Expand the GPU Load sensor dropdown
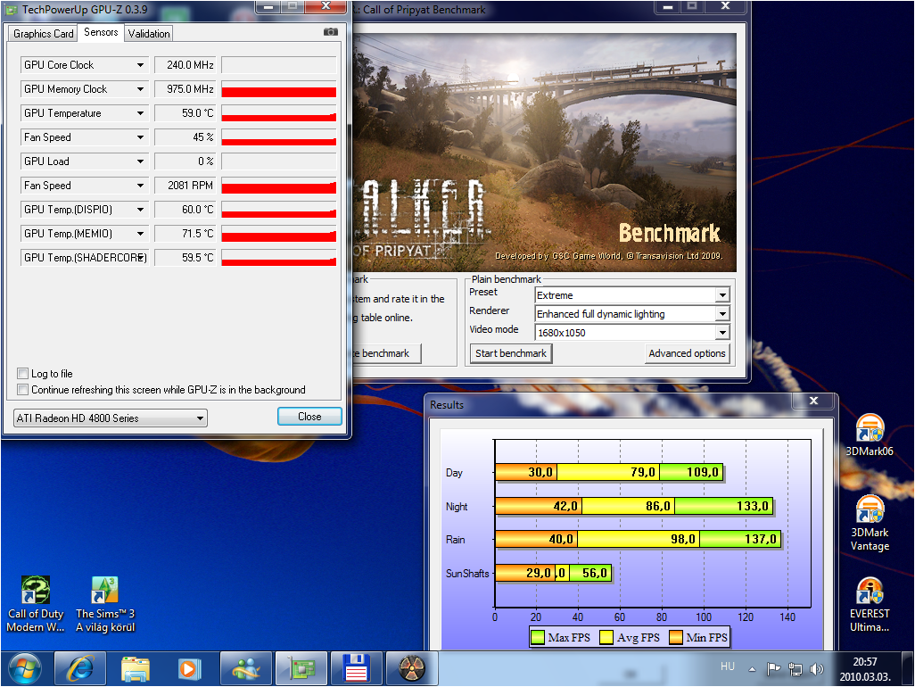 (x=140, y=161)
